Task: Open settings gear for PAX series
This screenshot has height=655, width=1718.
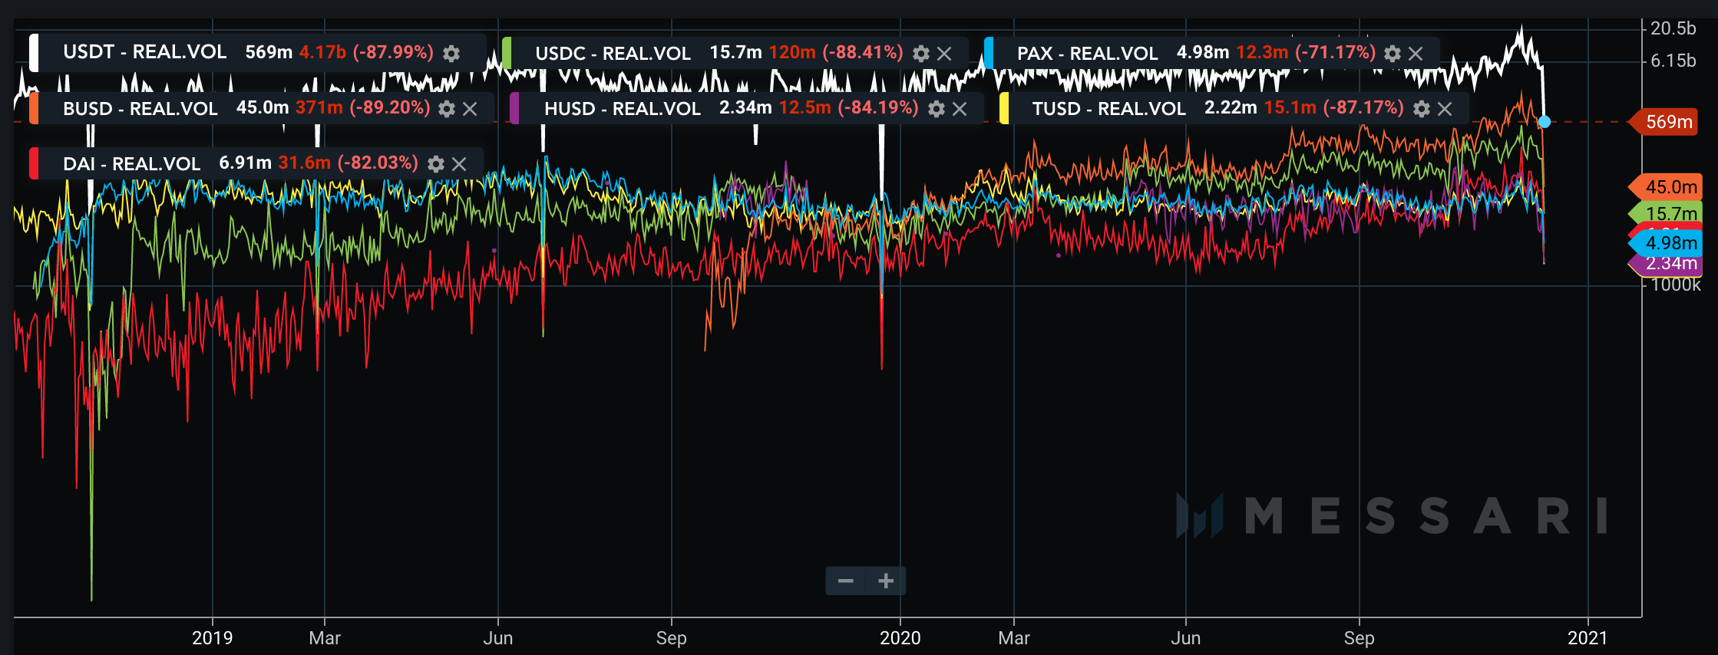Action: pyautogui.click(x=1392, y=54)
